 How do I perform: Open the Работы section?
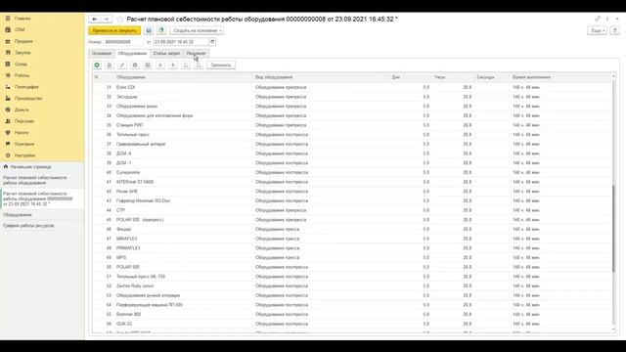(x=22, y=75)
